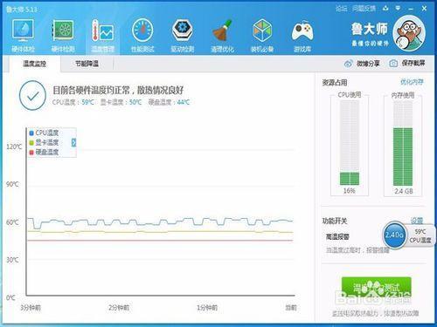
Task: Open the 清理优化 broom cleanup section
Action: (222, 36)
